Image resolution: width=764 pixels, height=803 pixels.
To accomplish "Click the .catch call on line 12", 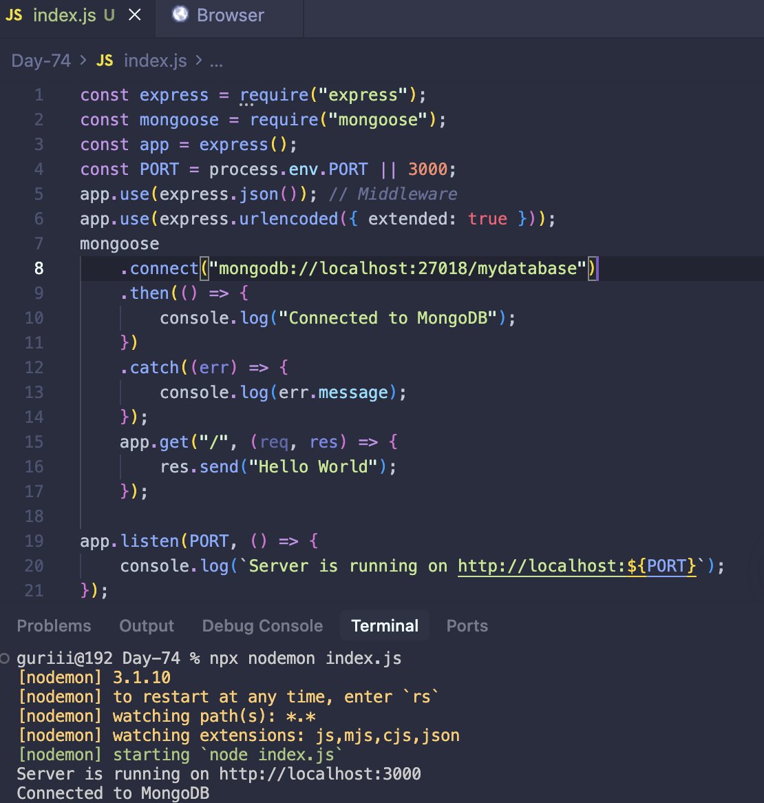I will tap(149, 368).
